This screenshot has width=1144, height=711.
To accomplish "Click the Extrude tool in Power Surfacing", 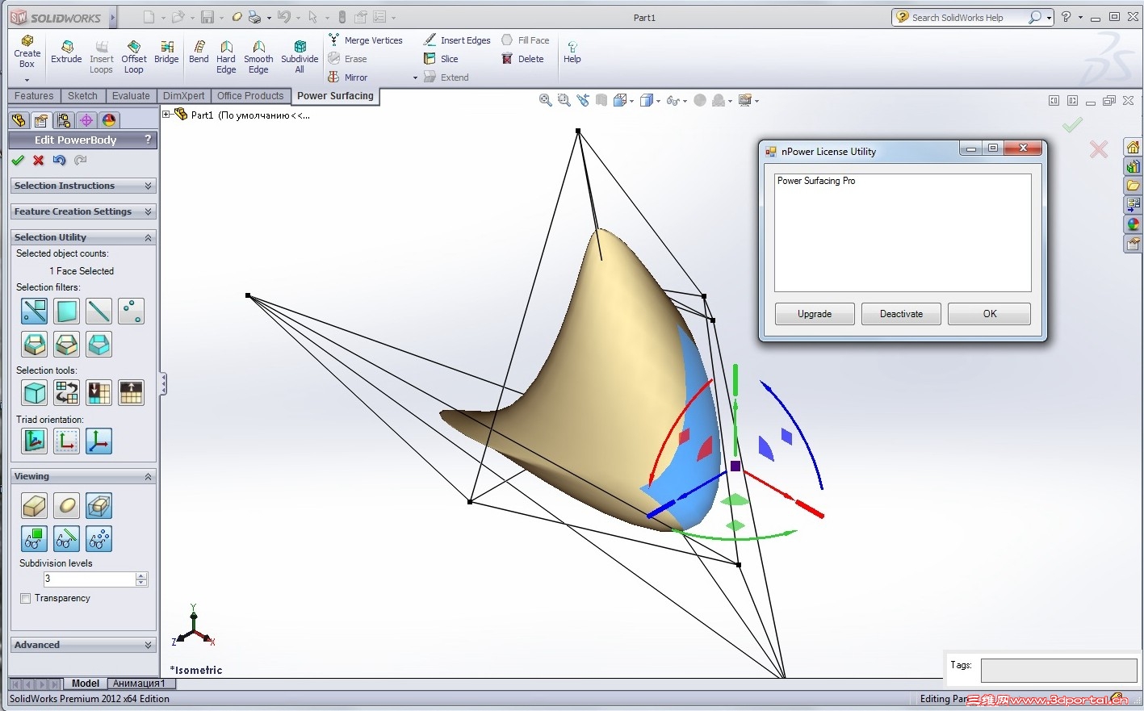I will [x=66, y=52].
